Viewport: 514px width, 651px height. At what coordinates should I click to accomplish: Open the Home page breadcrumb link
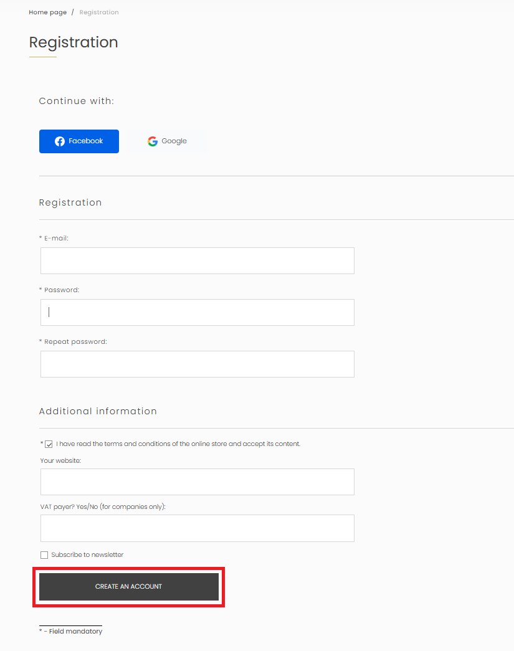(47, 12)
